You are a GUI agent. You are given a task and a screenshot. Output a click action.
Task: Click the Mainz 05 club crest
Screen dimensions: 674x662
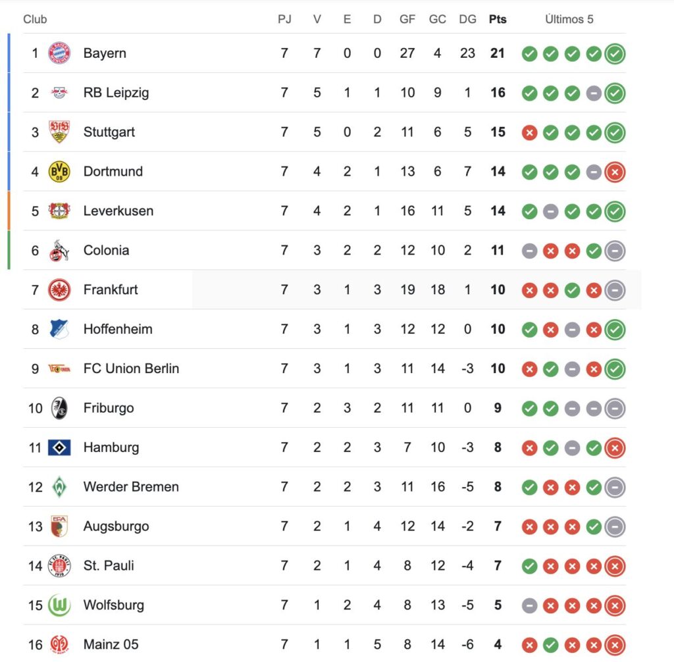[59, 645]
